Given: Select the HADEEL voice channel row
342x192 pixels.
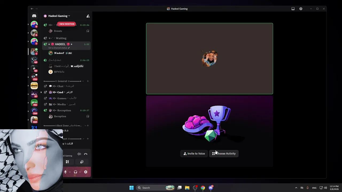Looking at the screenshot, I should (66, 45).
